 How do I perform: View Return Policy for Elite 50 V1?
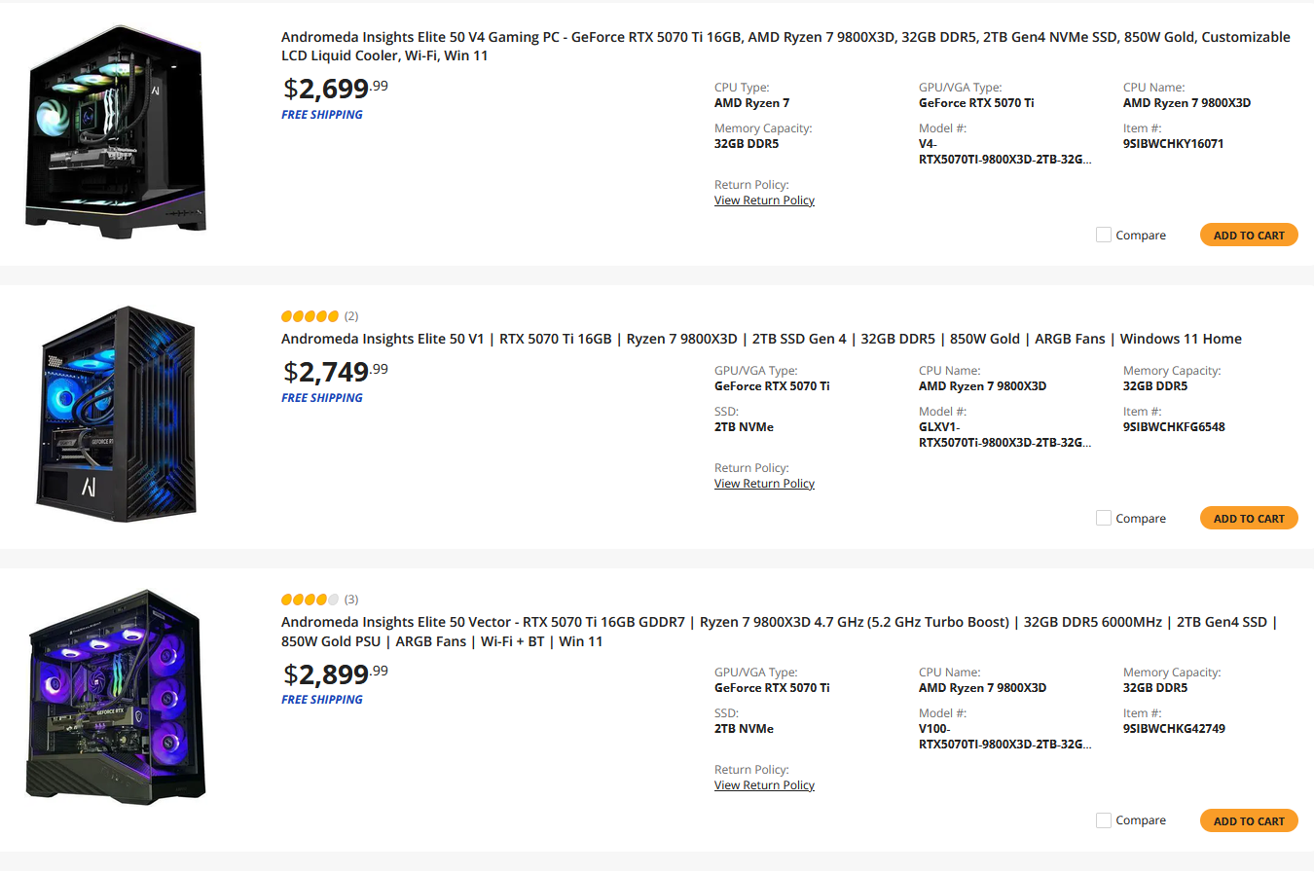[x=764, y=484]
